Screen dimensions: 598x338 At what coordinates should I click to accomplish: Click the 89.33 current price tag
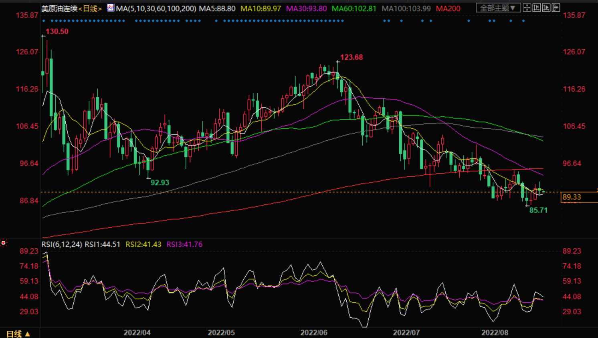573,197
